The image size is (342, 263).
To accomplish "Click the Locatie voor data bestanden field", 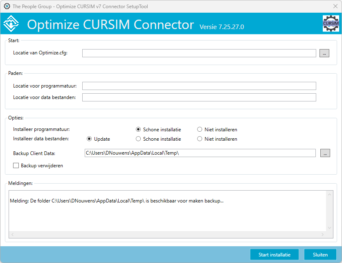I will pyautogui.click(x=199, y=97).
